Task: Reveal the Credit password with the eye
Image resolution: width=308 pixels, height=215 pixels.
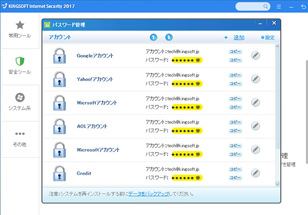Action: pos(198,178)
